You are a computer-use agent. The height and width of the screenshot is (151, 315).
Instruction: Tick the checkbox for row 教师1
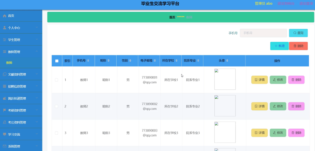coord(56,80)
